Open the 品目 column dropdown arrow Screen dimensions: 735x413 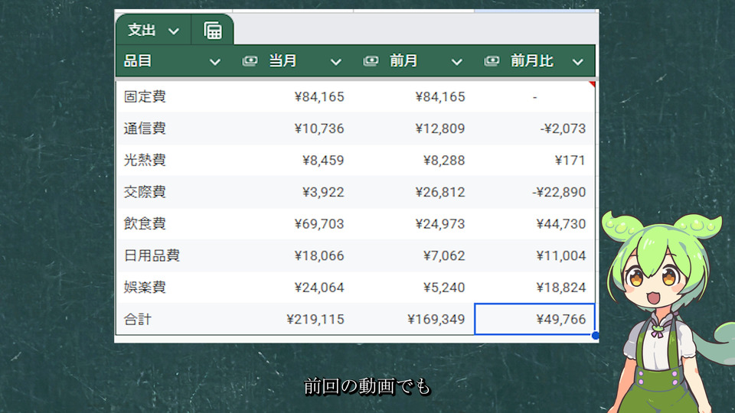214,62
